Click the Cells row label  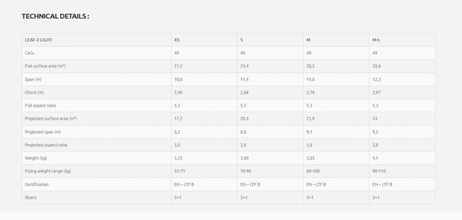pos(29,53)
